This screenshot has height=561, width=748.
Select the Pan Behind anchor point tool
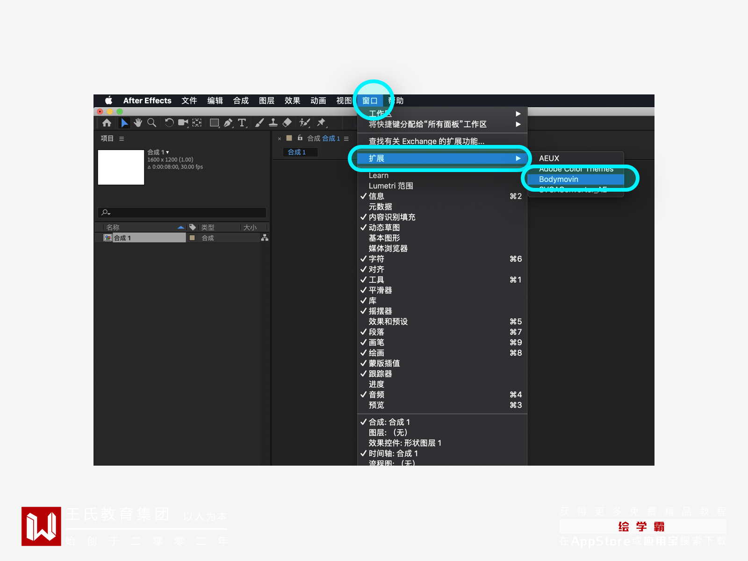click(x=197, y=122)
